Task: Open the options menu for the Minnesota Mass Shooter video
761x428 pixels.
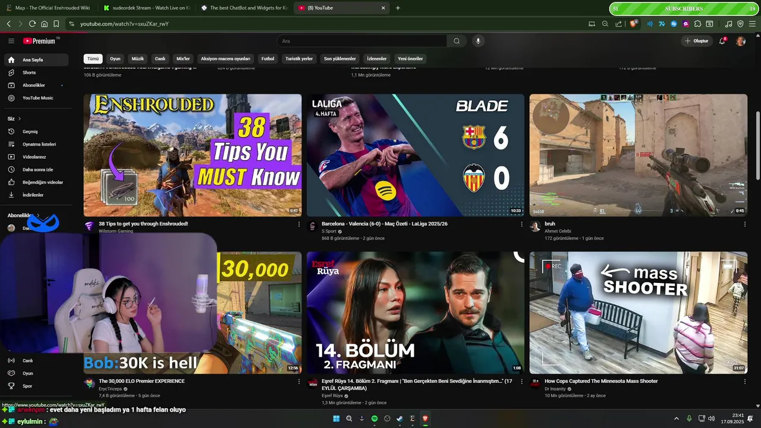Action: pos(745,382)
